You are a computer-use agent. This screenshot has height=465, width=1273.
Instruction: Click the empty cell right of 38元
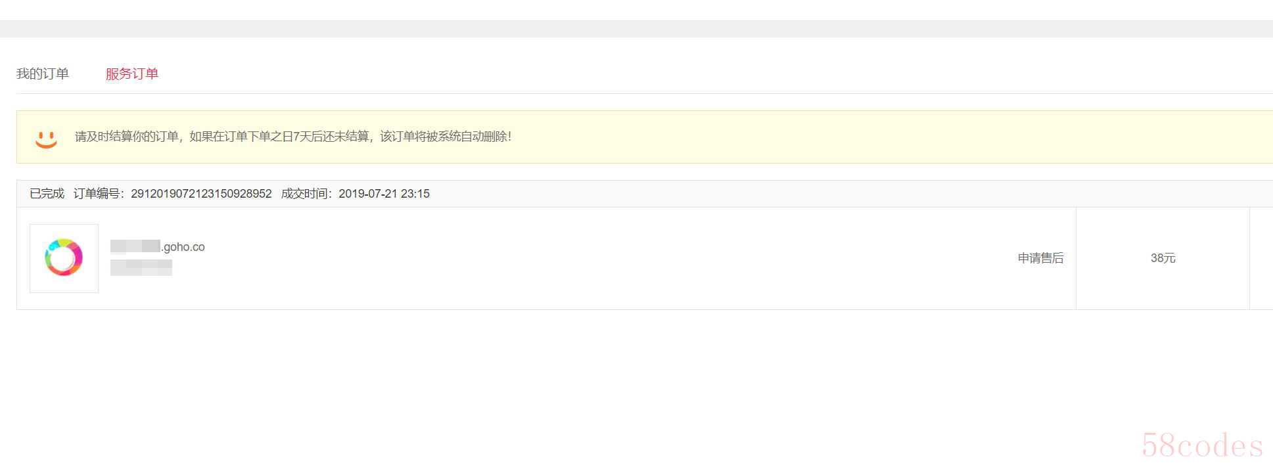pyautogui.click(x=1261, y=258)
